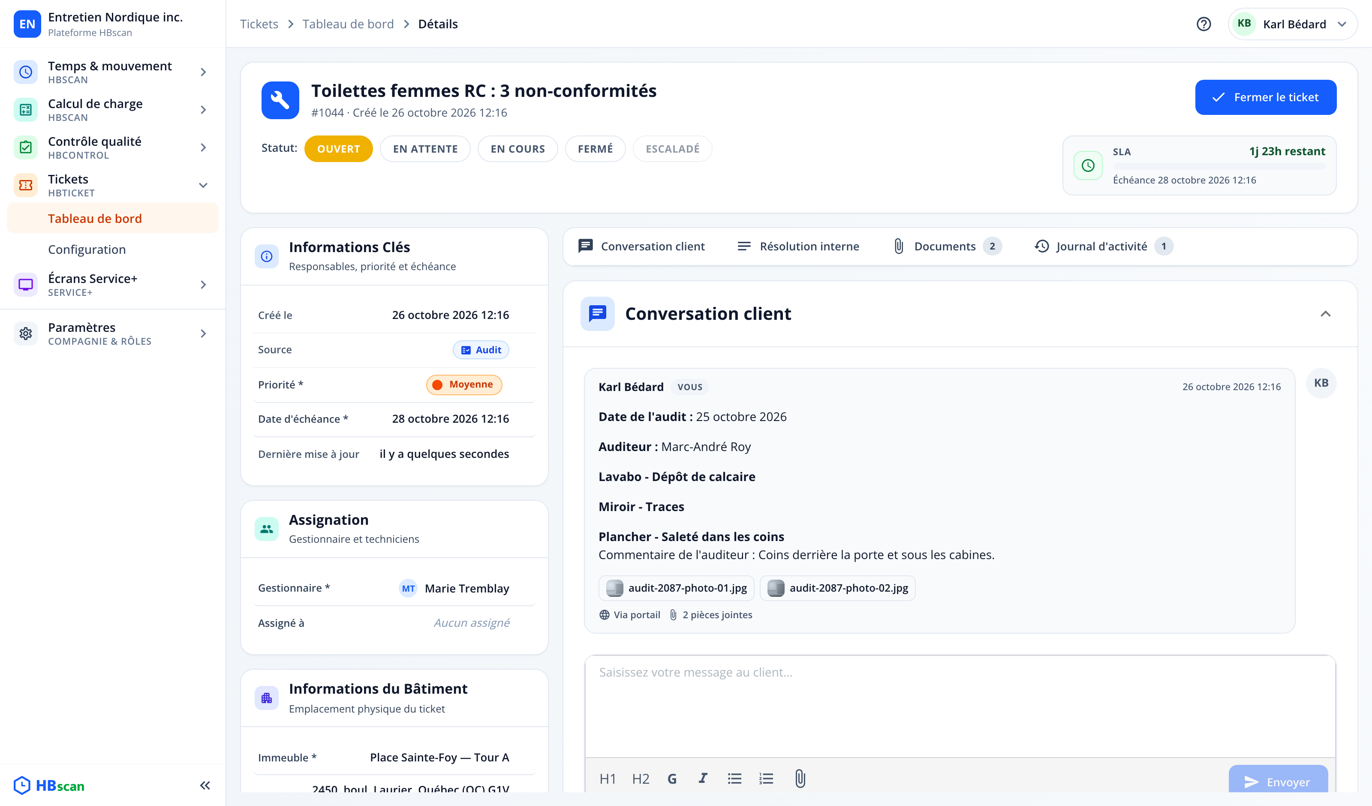The image size is (1372, 806).
Task: Apply H2 heading format
Action: (641, 779)
